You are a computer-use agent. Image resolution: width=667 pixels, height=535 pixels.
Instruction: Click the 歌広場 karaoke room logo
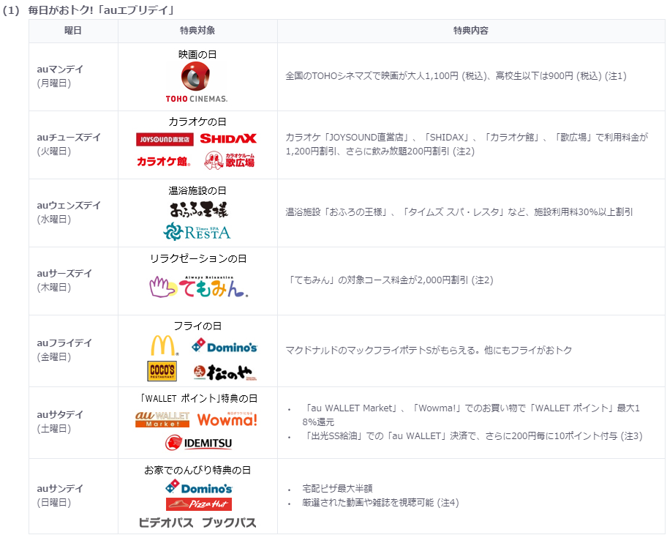point(230,160)
